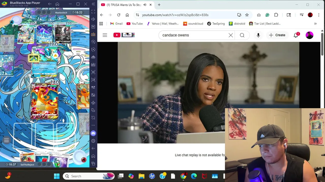Click YouTube search magnifier button
This screenshot has width=325, height=182.
pos(242,35)
